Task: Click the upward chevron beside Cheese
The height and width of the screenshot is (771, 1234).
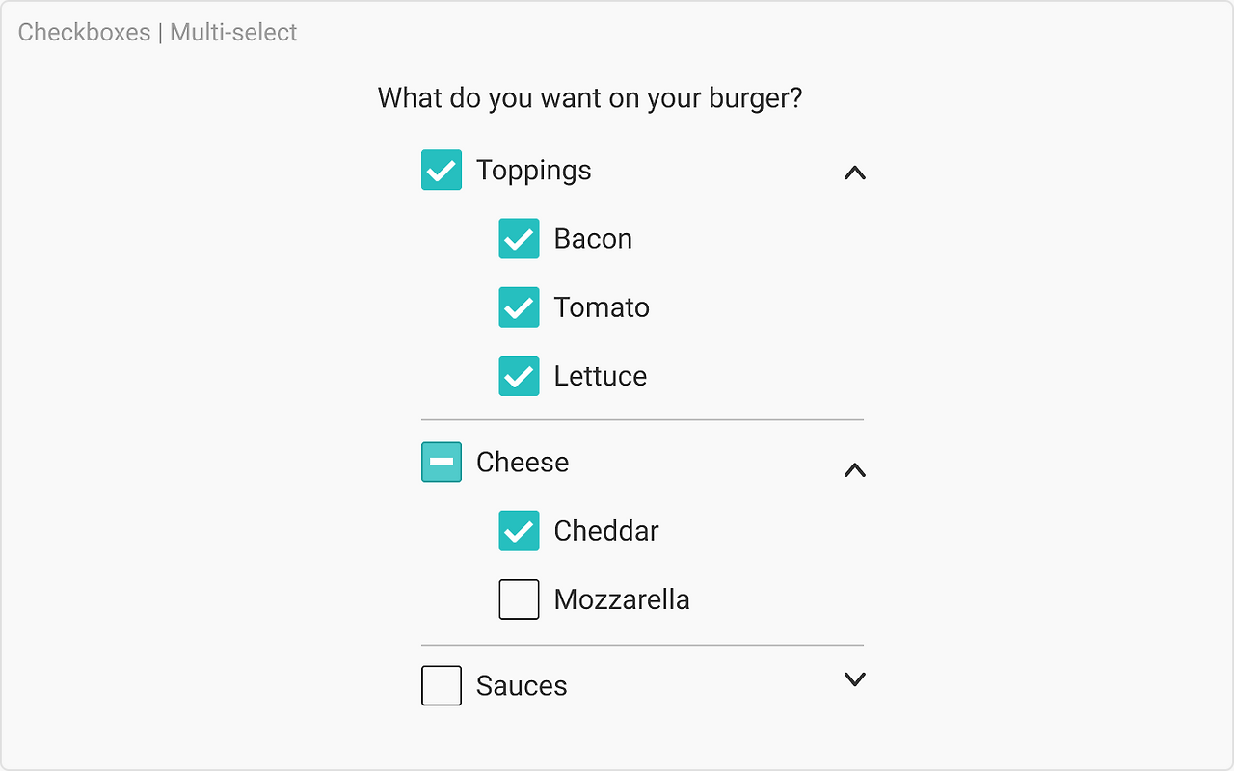Action: [854, 470]
